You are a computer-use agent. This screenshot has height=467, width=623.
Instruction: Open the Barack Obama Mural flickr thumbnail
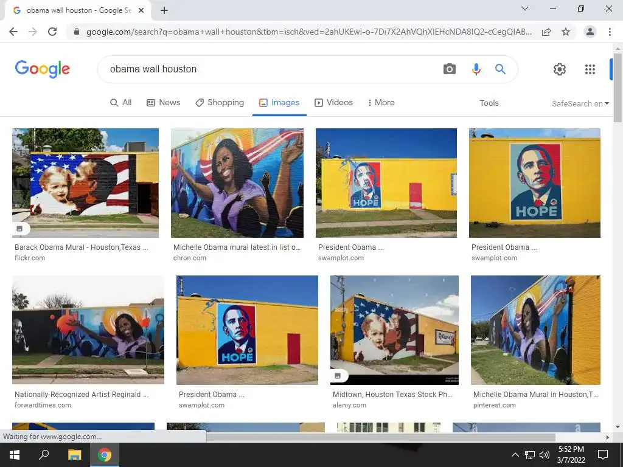(85, 182)
